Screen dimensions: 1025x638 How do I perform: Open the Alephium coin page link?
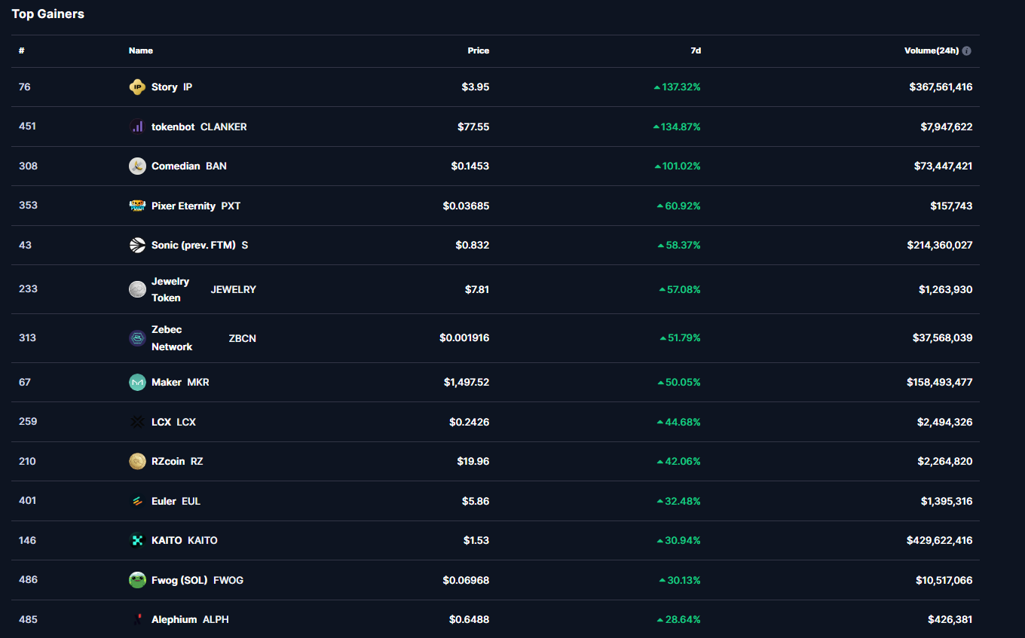coord(174,619)
